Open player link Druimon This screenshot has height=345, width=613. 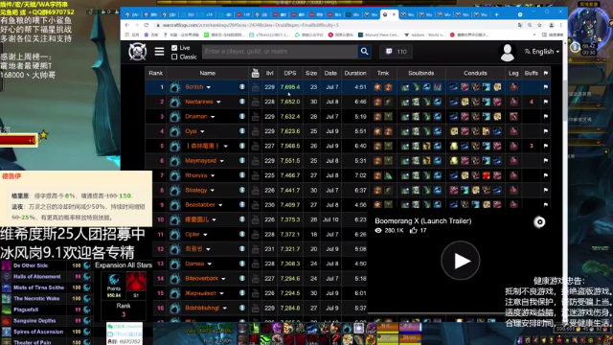tap(196, 117)
